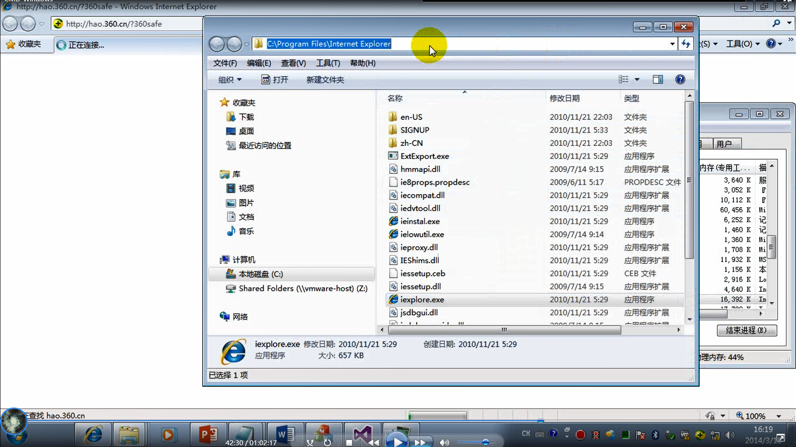Select ie8props.propdesc file icon
Viewport: 796px width, 447px height.
[x=393, y=182]
